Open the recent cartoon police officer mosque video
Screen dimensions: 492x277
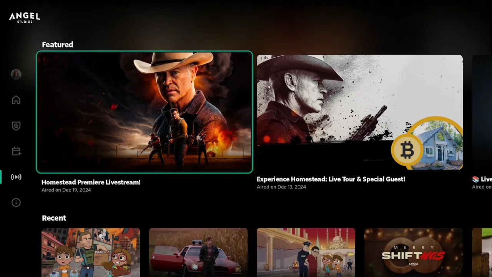tap(306, 252)
